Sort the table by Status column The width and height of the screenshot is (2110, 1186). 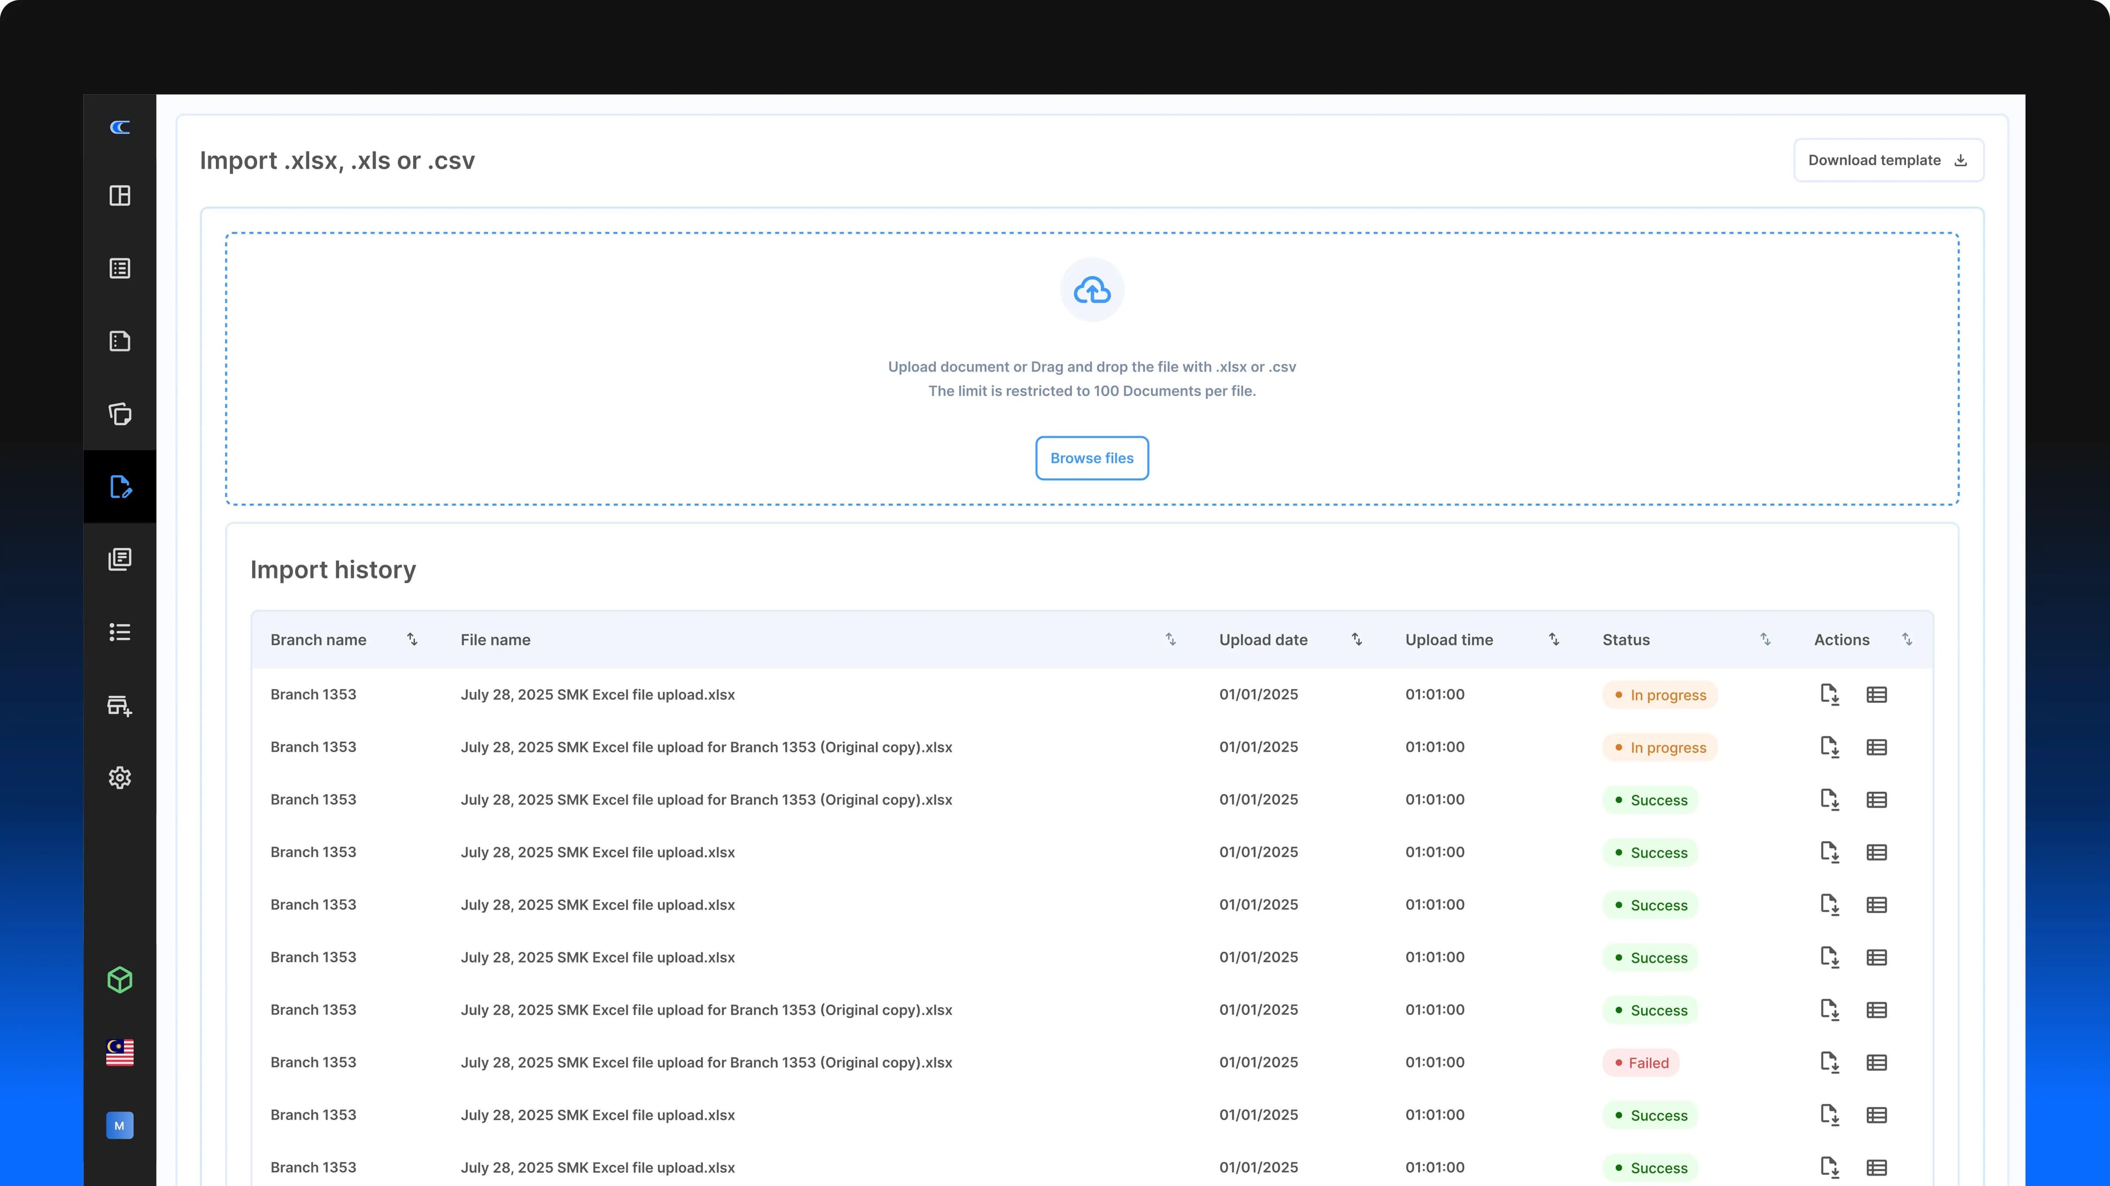click(x=1765, y=639)
